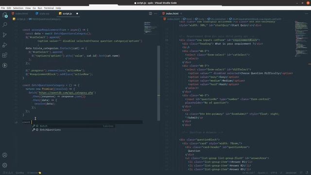Click 'diffSelect' select element line
The height and width of the screenshot is (175, 311).
click(x=218, y=70)
